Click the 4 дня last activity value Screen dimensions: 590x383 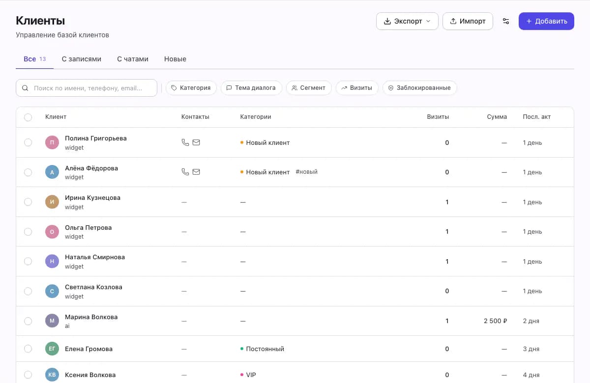point(531,375)
